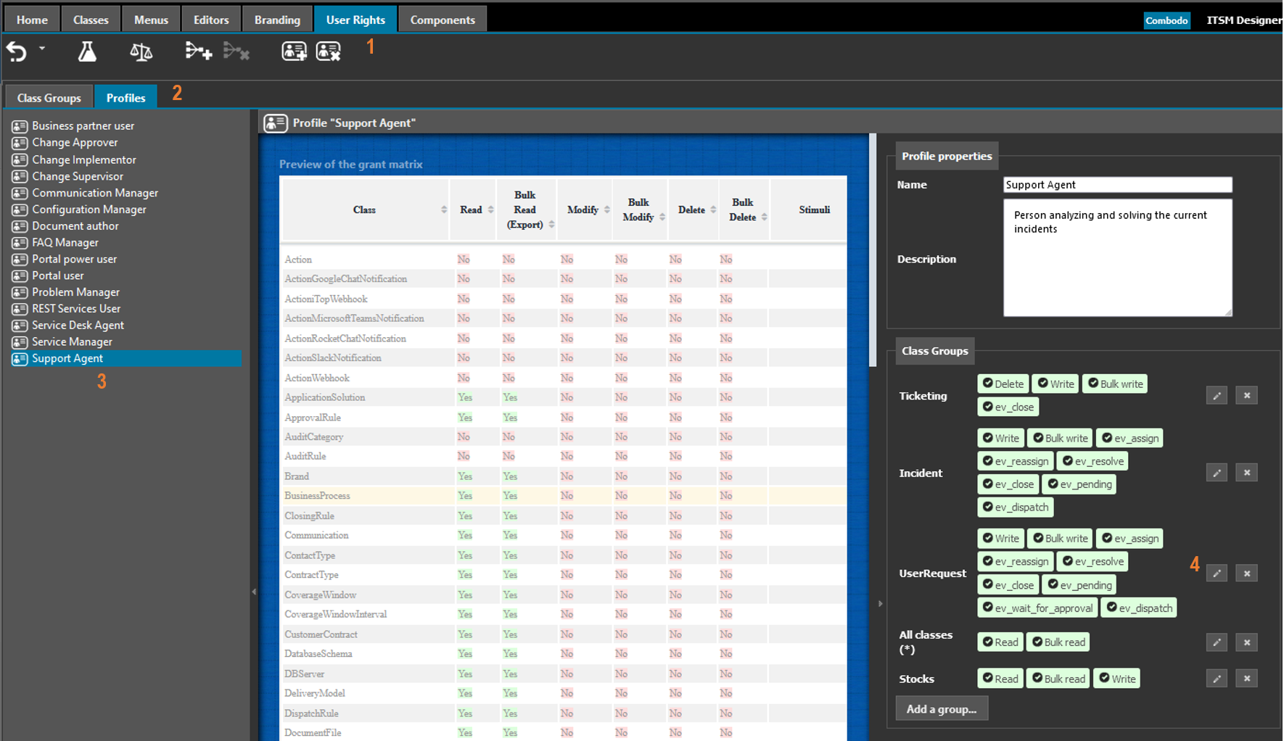
Task: Remove the Incident class group
Action: [1246, 473]
